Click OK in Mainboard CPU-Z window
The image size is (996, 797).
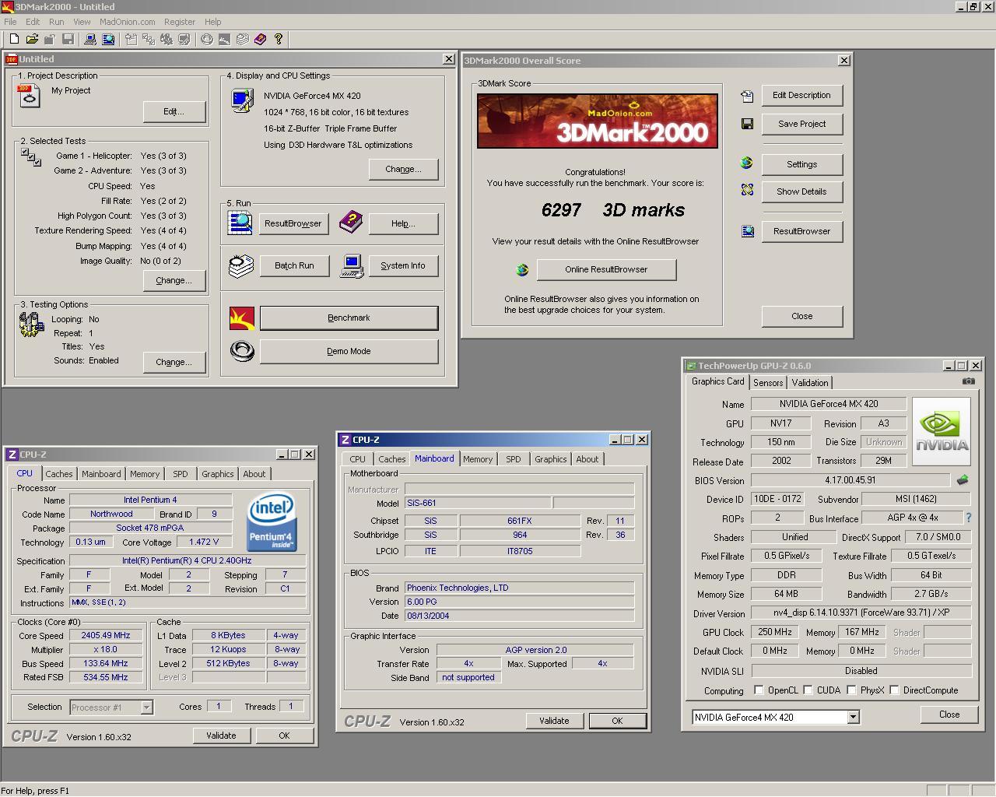(x=617, y=721)
